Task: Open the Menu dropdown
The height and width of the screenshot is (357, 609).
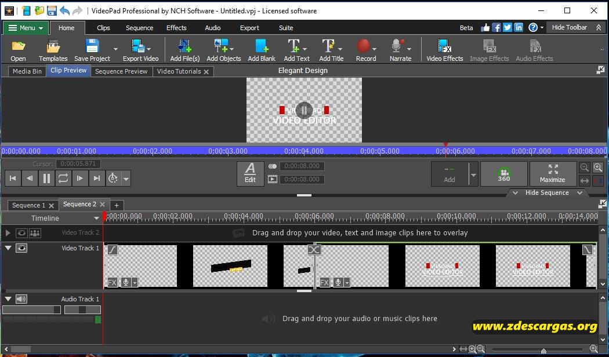Action: tap(26, 28)
